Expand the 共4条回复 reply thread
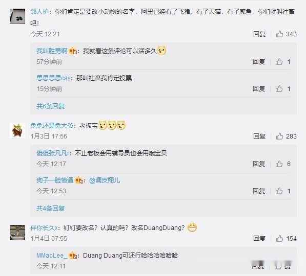The width and height of the screenshot is (306, 276). click(x=51, y=208)
